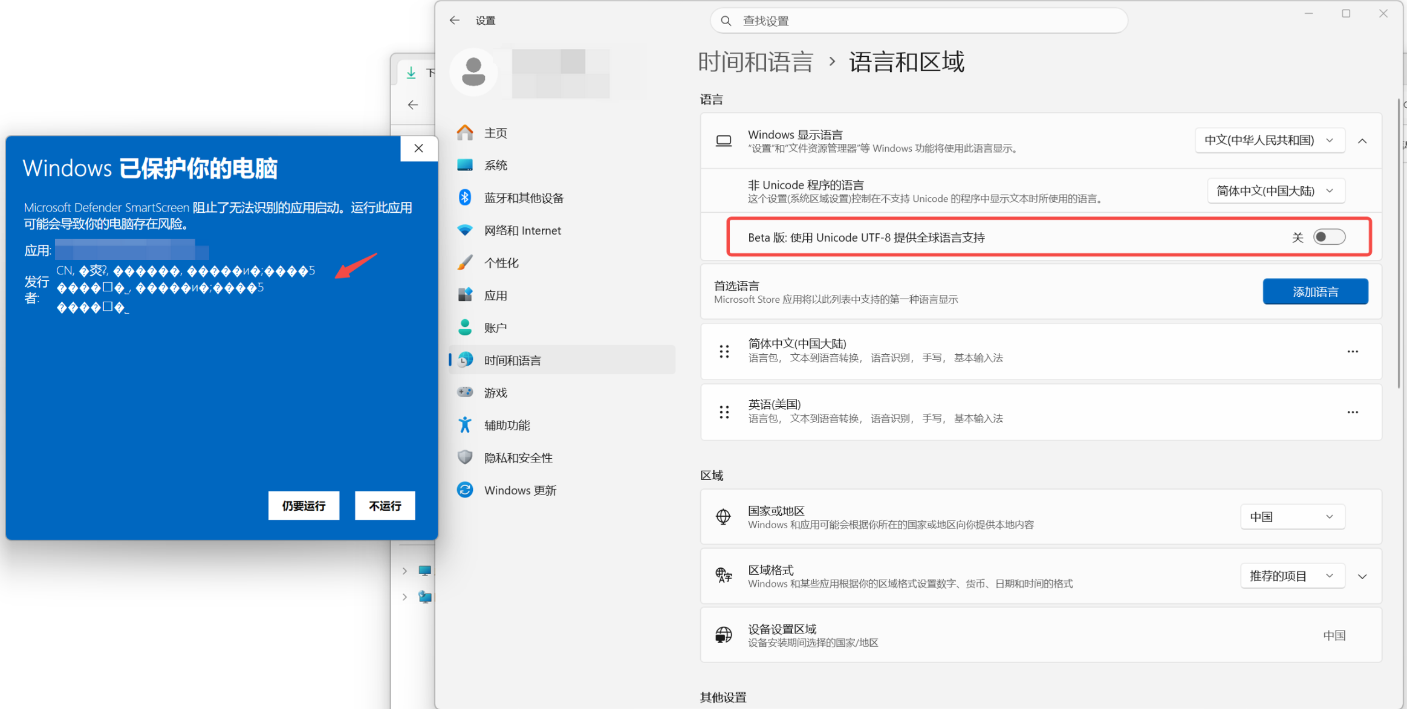The image size is (1407, 709).
Task: Close the SmartScreen dialog with X
Action: click(x=418, y=148)
